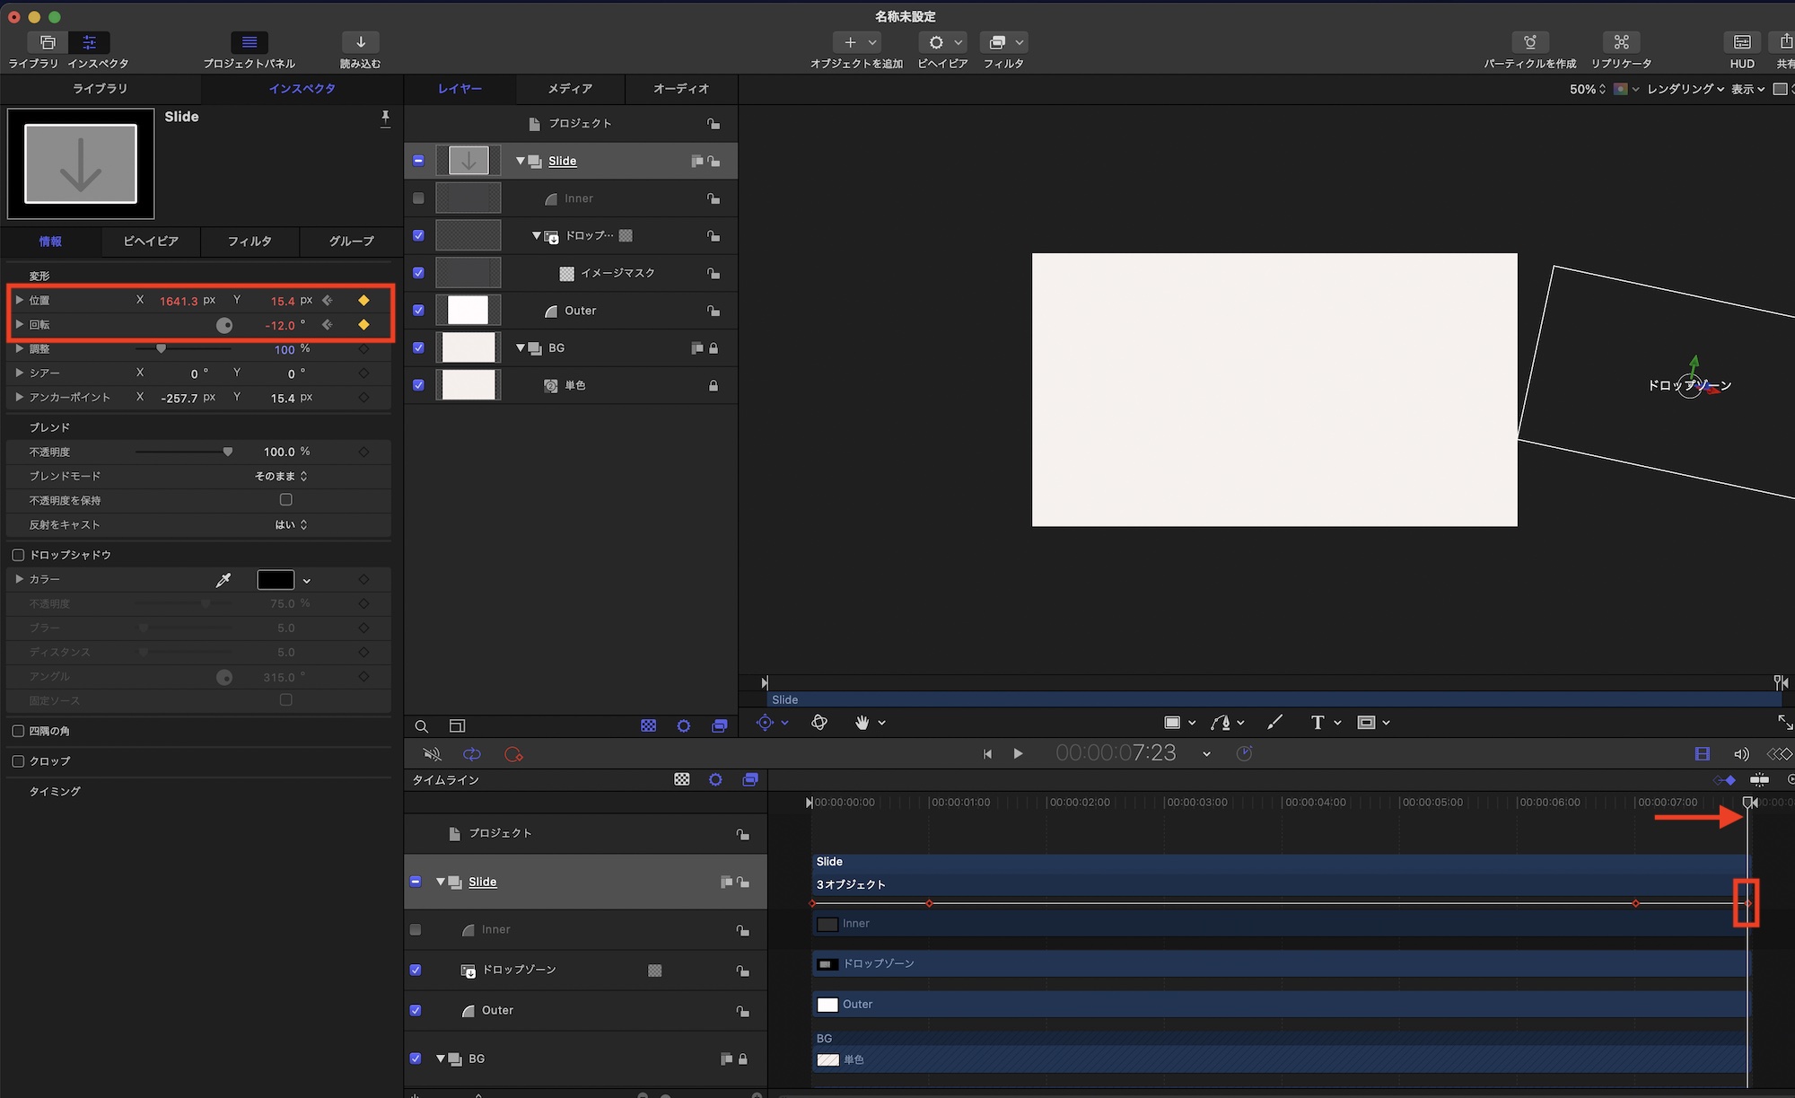The height and width of the screenshot is (1098, 1795).
Task: Open the drop shadow black color swatch
Action: (276, 580)
